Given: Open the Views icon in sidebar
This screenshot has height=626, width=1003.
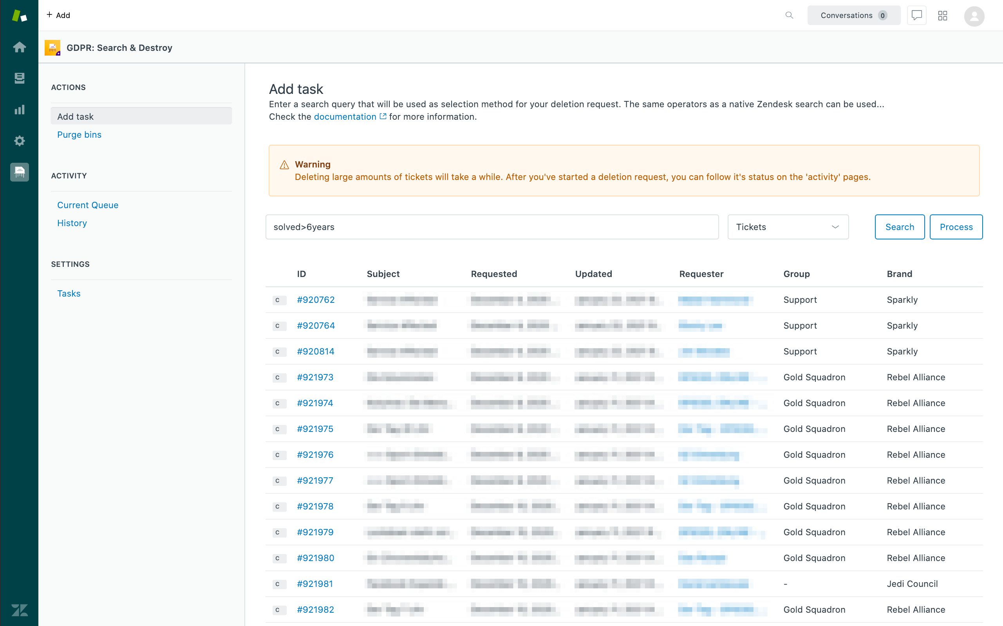Looking at the screenshot, I should (x=19, y=78).
